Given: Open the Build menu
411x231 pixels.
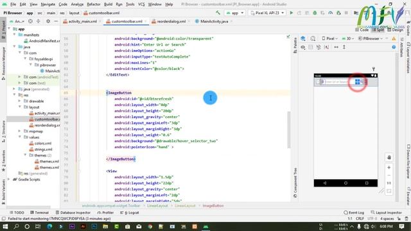Looking at the screenshot, I should [108, 4].
